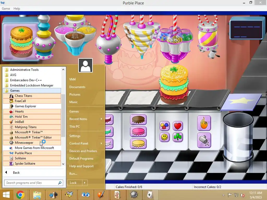Open File Explorer from the taskbar
267x200 pixels.
[x=37, y=195]
